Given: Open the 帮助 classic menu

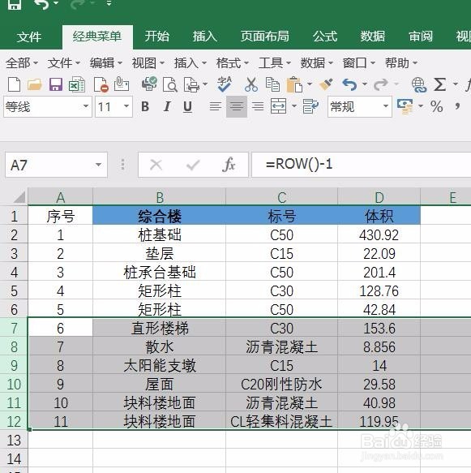Looking at the screenshot, I should 400,63.
